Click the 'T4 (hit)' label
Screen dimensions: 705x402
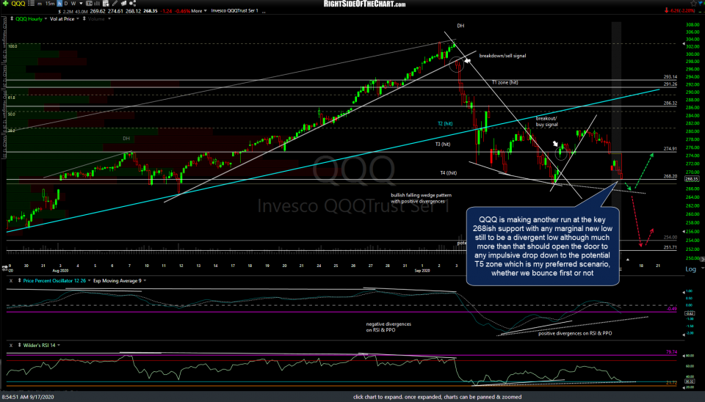click(x=448, y=173)
